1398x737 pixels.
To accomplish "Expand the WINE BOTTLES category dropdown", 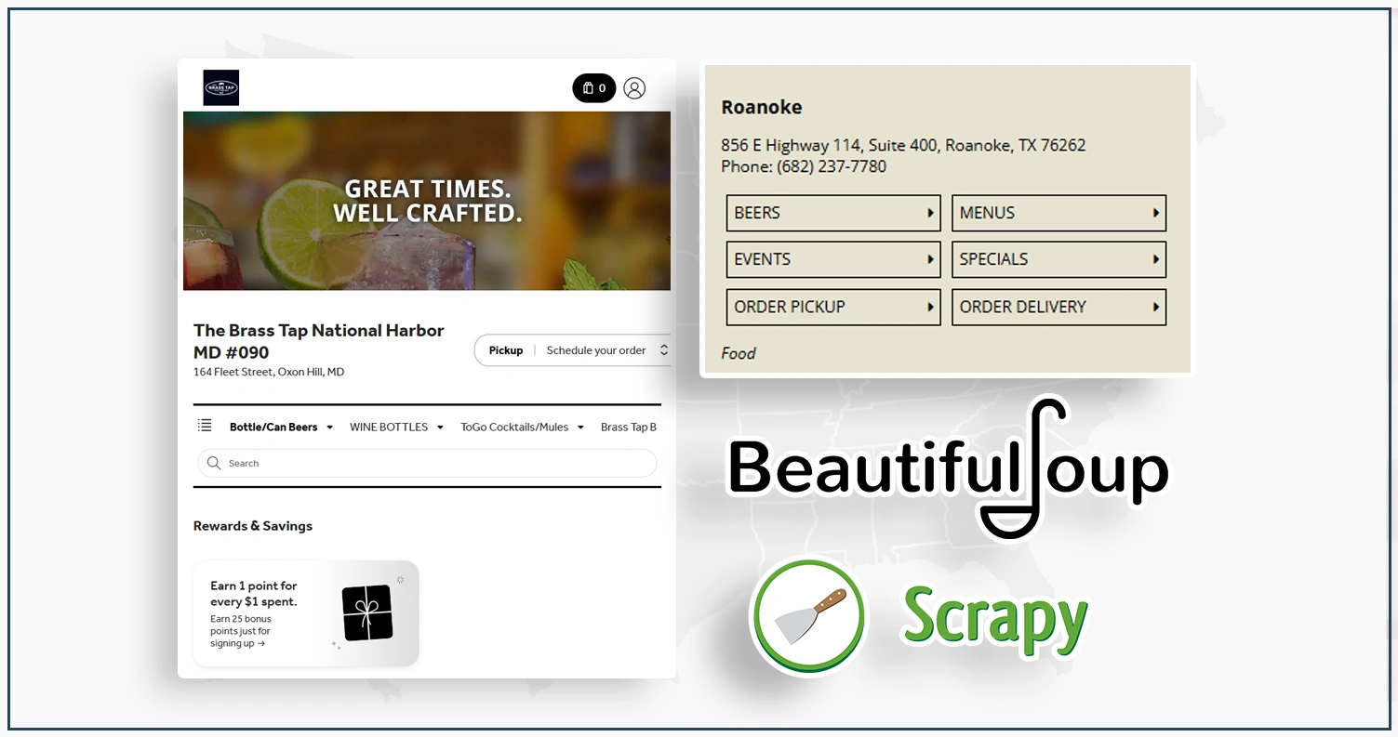I will (x=396, y=428).
